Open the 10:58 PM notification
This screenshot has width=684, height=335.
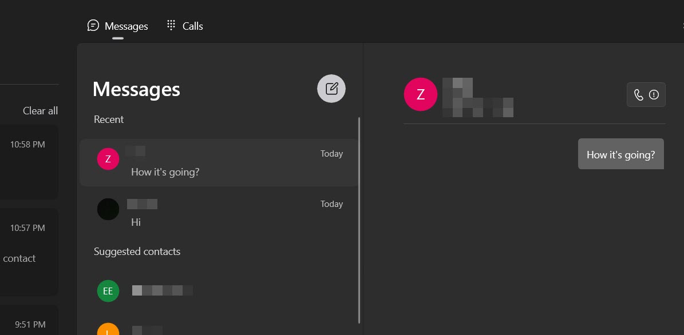pos(29,163)
